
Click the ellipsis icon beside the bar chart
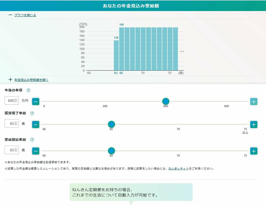pos(182,51)
